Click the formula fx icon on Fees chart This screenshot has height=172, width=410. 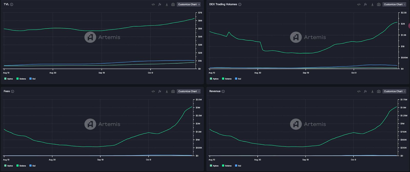click(x=160, y=91)
